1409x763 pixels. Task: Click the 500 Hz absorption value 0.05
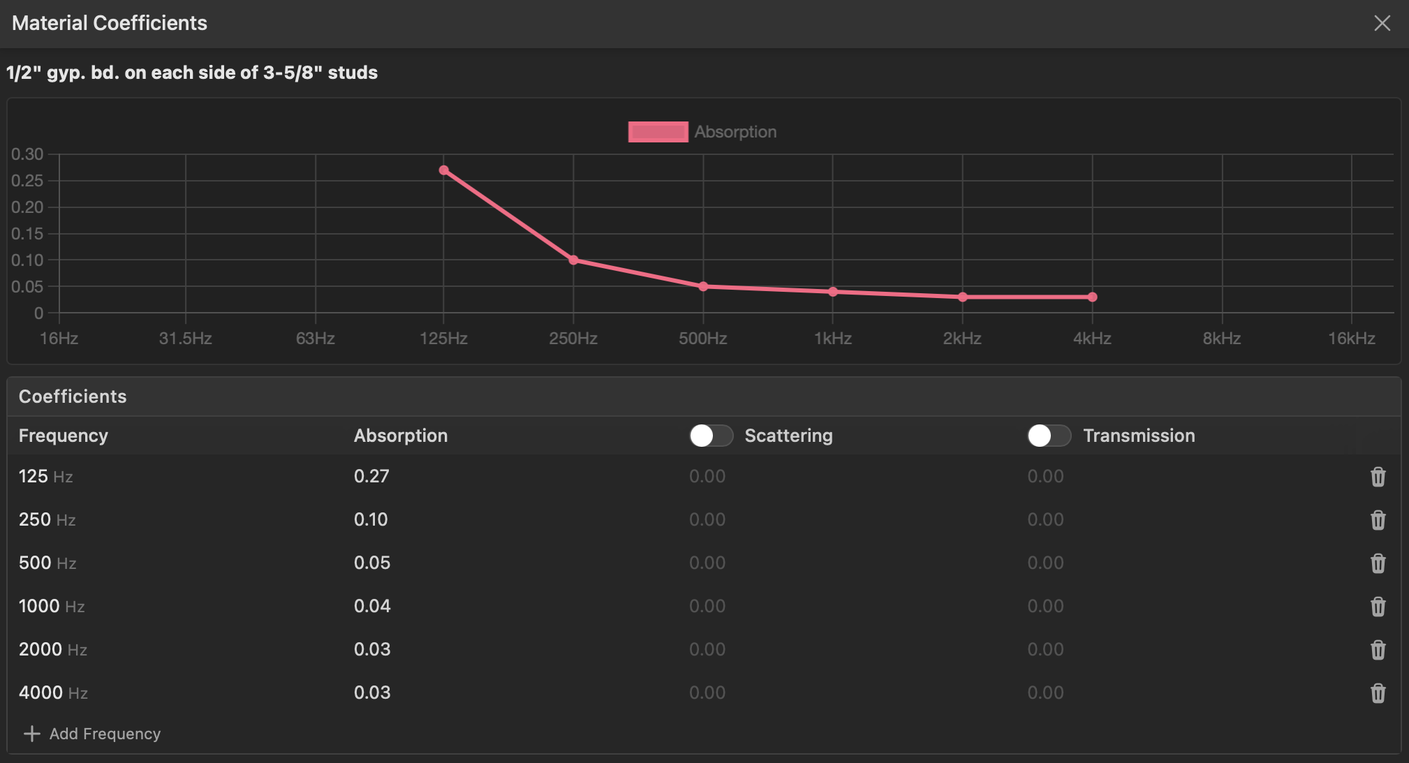(372, 563)
